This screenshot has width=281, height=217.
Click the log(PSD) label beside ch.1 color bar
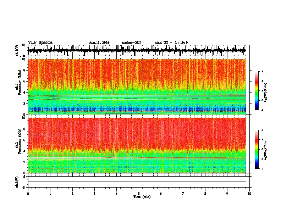tap(266, 92)
